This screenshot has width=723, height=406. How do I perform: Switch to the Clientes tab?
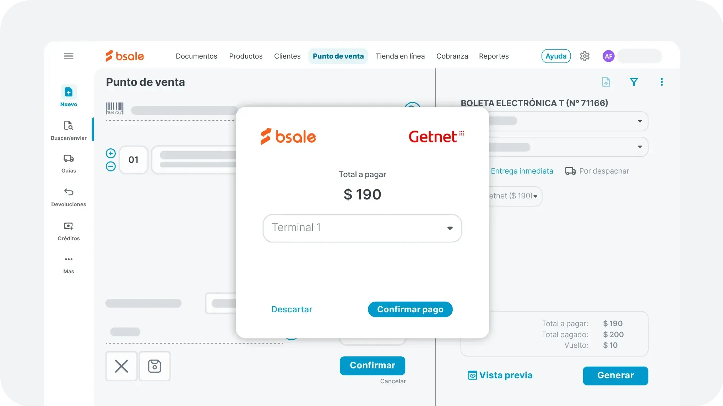287,56
